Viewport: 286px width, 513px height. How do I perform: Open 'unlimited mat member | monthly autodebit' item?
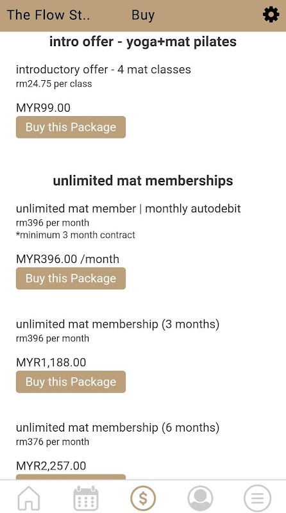pyautogui.click(x=128, y=208)
